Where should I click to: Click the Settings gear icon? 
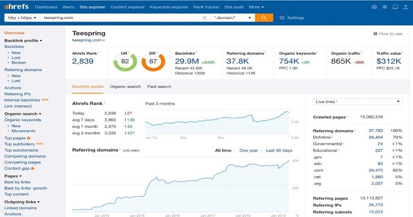point(282,18)
